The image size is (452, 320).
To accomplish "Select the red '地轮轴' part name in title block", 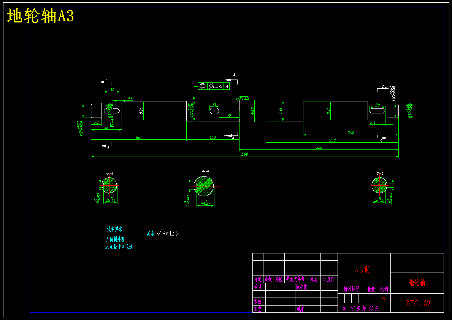I will click(417, 282).
